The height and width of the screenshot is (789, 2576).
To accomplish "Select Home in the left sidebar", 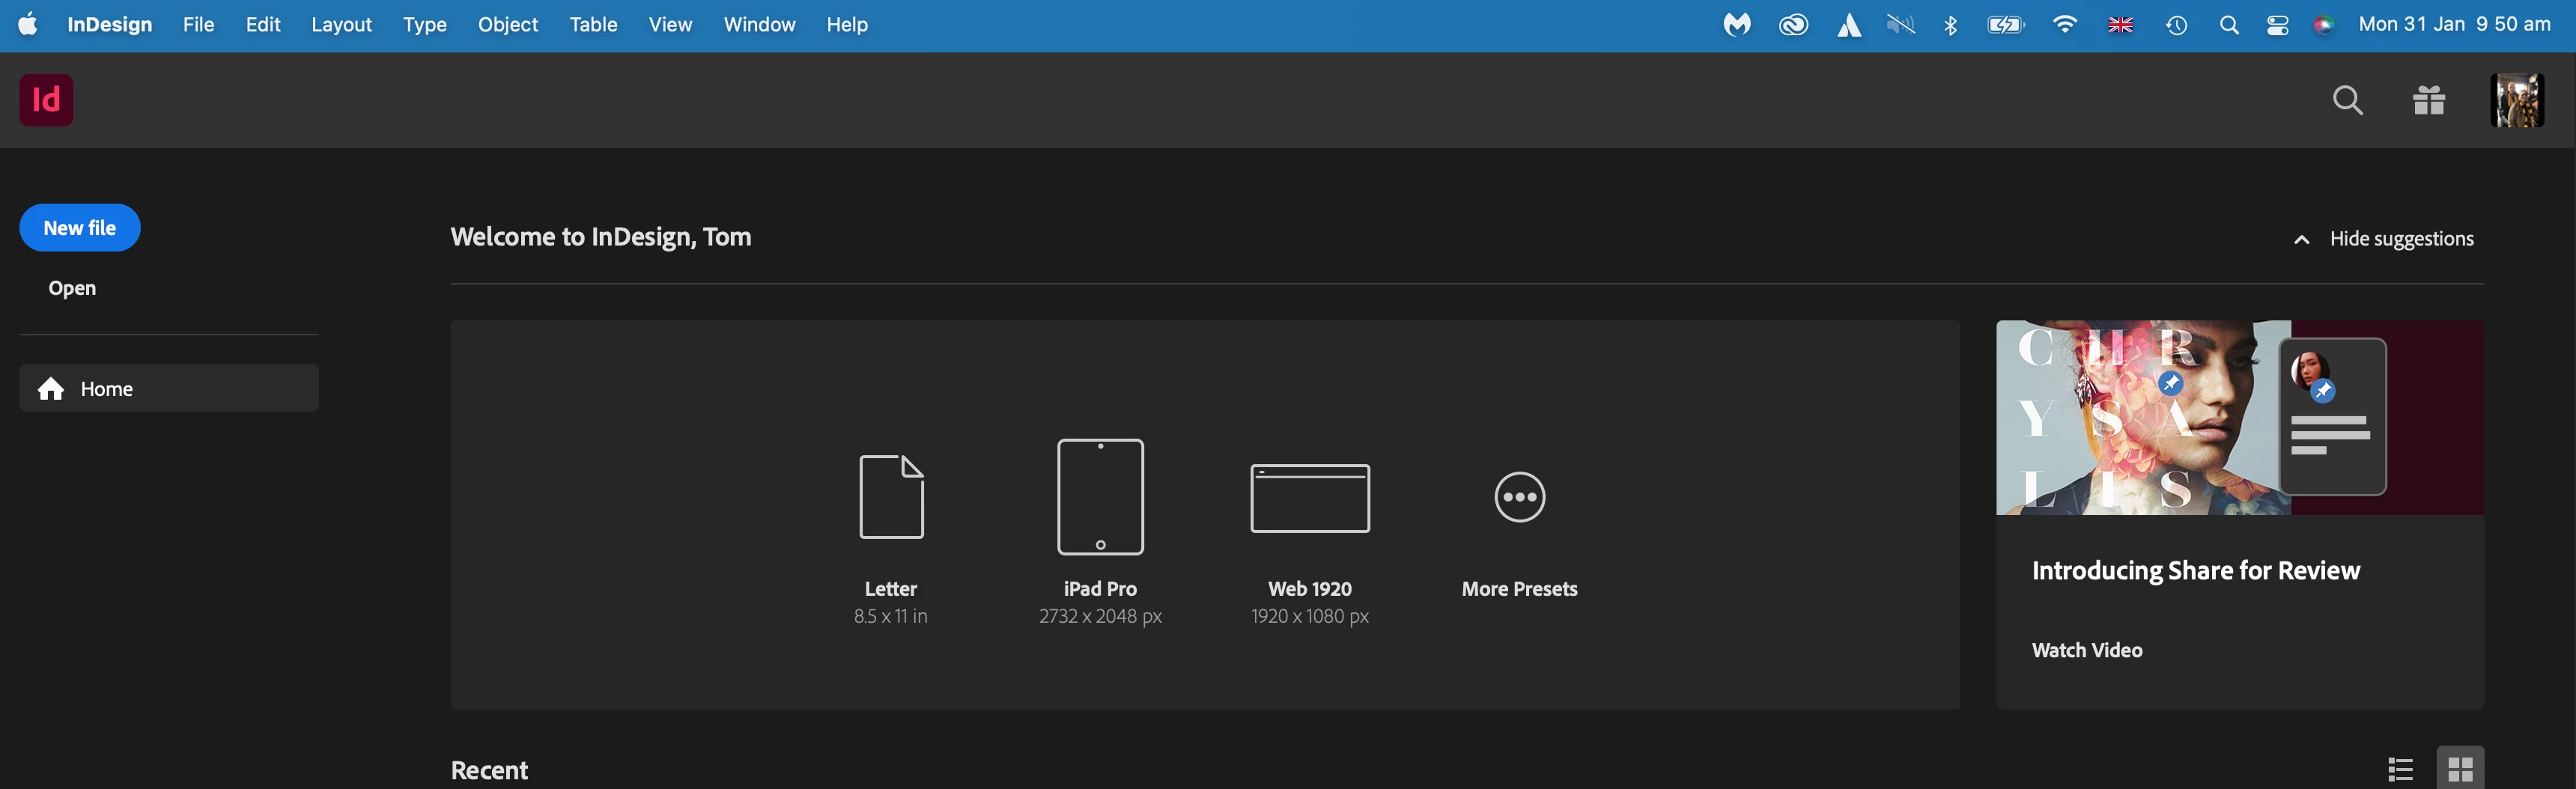I will [x=169, y=388].
